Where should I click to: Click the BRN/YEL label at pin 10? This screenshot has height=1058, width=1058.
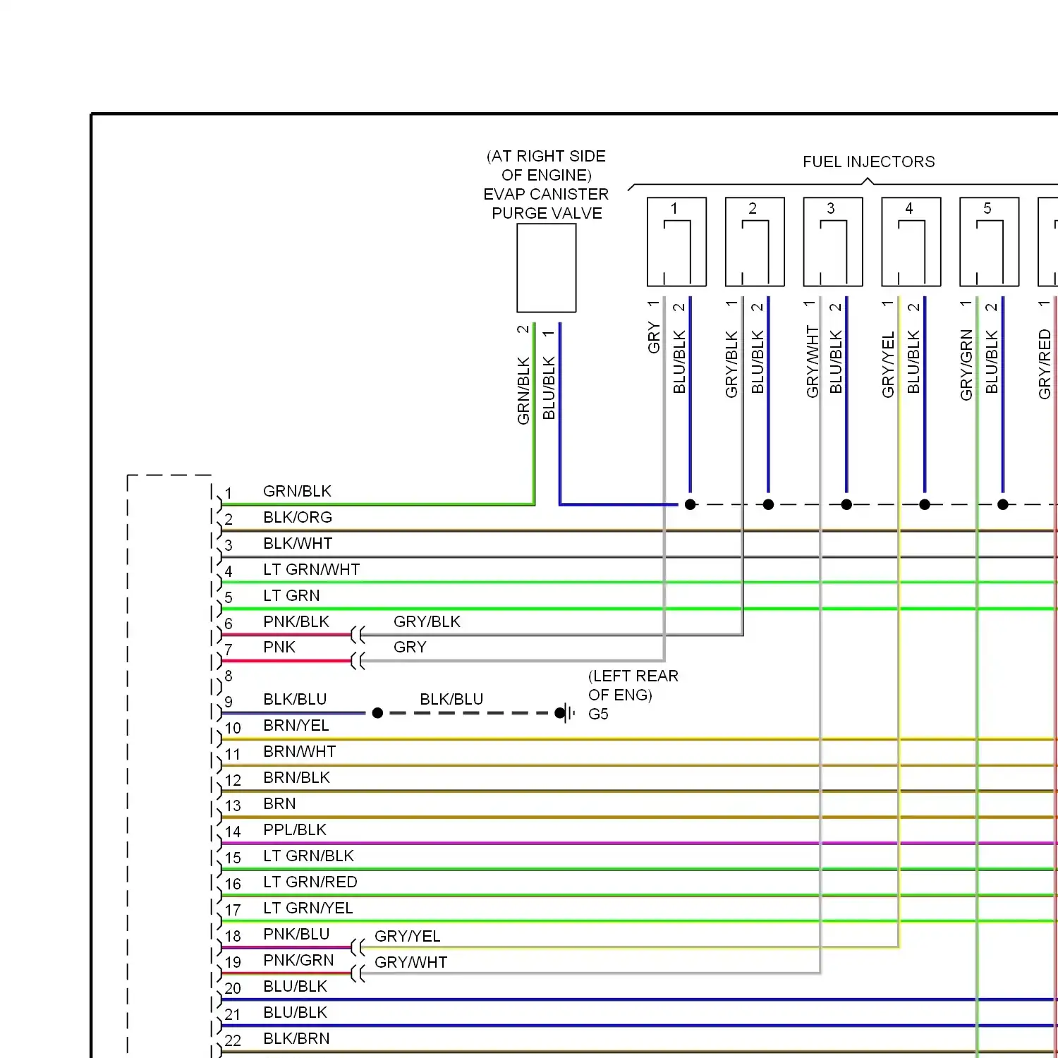pos(296,725)
